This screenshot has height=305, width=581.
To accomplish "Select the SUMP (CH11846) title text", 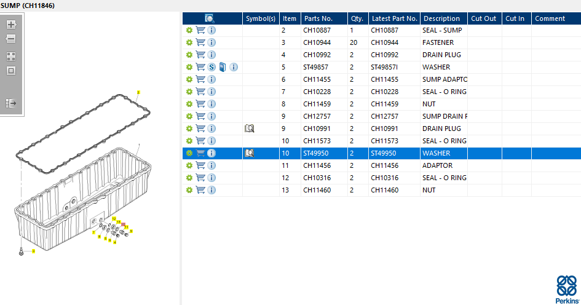I will click(x=28, y=6).
